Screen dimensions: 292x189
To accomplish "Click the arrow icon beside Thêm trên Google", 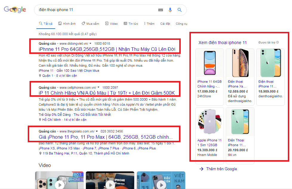I will [x=201, y=169].
